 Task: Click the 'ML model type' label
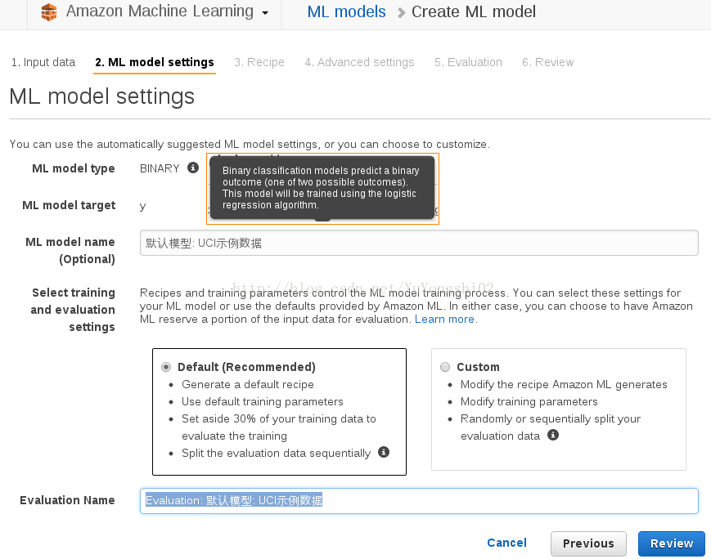click(73, 168)
